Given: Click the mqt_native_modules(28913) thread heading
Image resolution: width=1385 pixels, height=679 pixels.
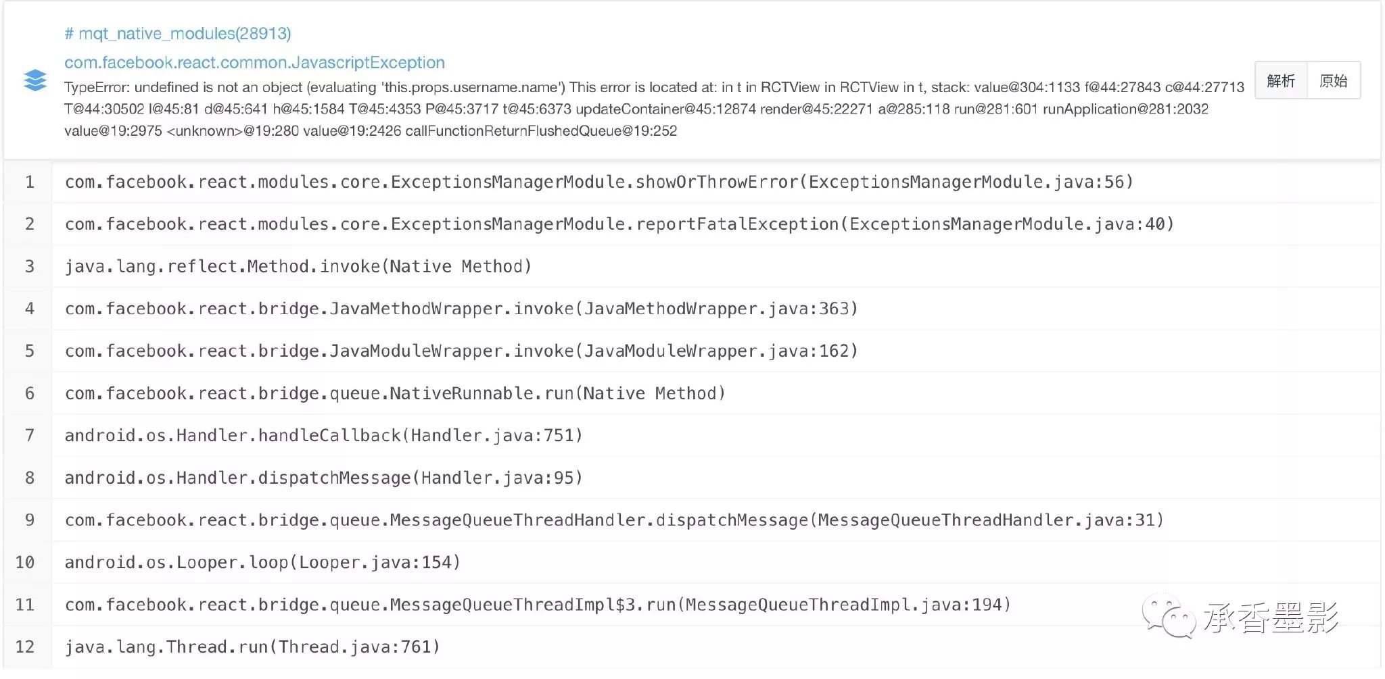Looking at the screenshot, I should 178,34.
